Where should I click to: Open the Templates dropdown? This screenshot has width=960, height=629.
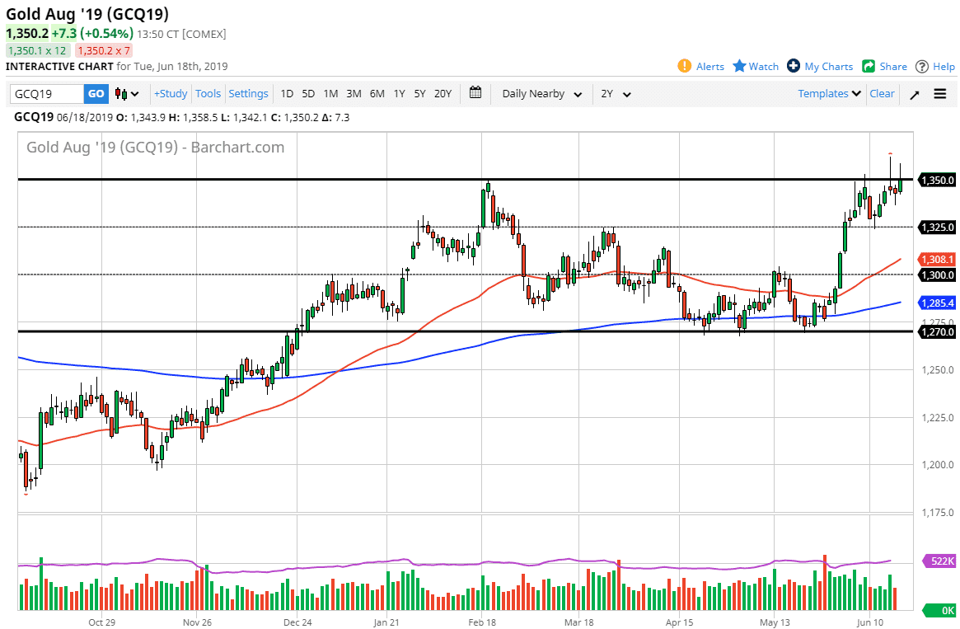point(830,94)
